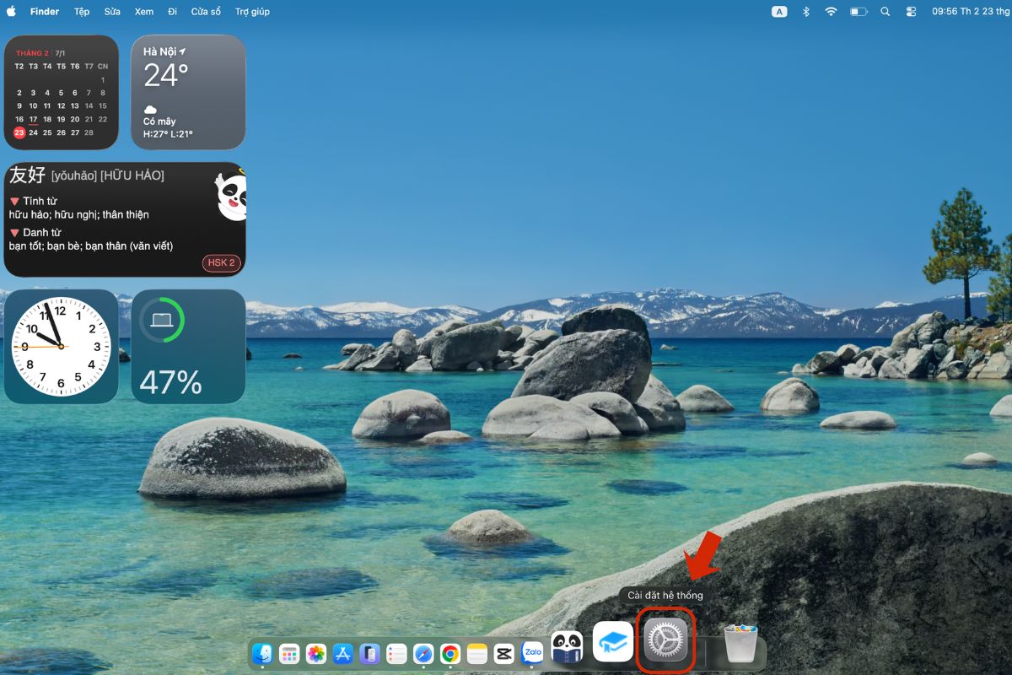This screenshot has width=1012, height=675.
Task: Open the 47% battery widget
Action: point(188,346)
